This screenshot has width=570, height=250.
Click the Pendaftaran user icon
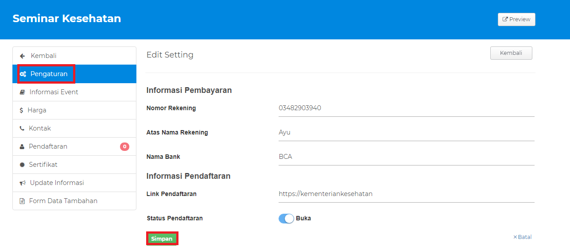pos(22,147)
